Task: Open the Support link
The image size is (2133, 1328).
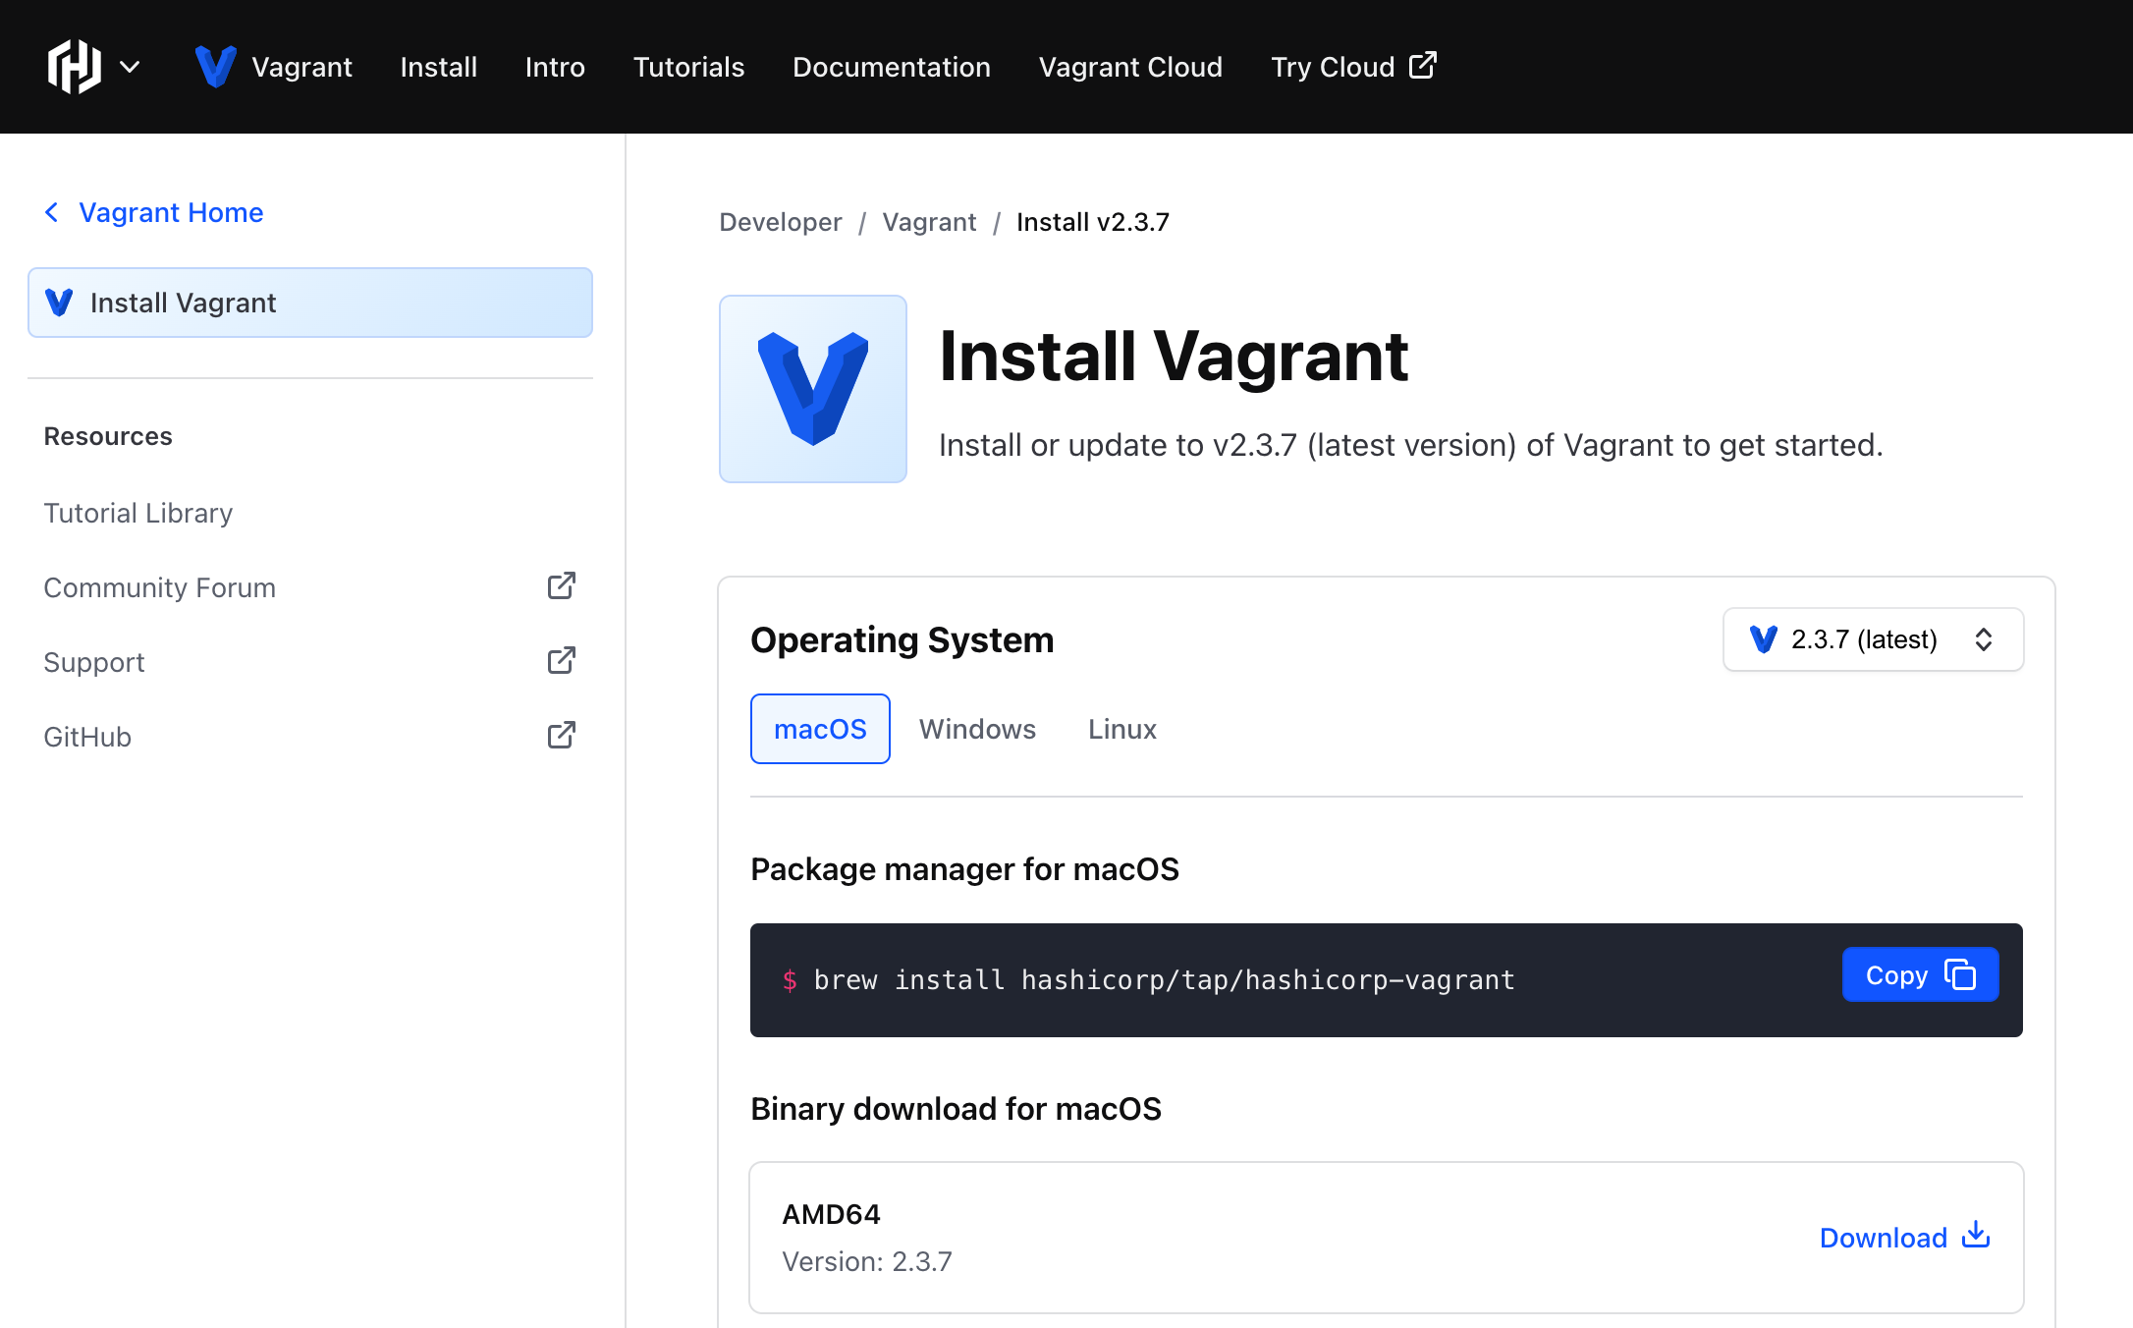Action: (310, 662)
